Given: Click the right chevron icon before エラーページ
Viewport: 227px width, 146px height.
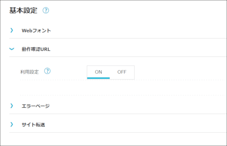Looking at the screenshot, I should point(12,106).
